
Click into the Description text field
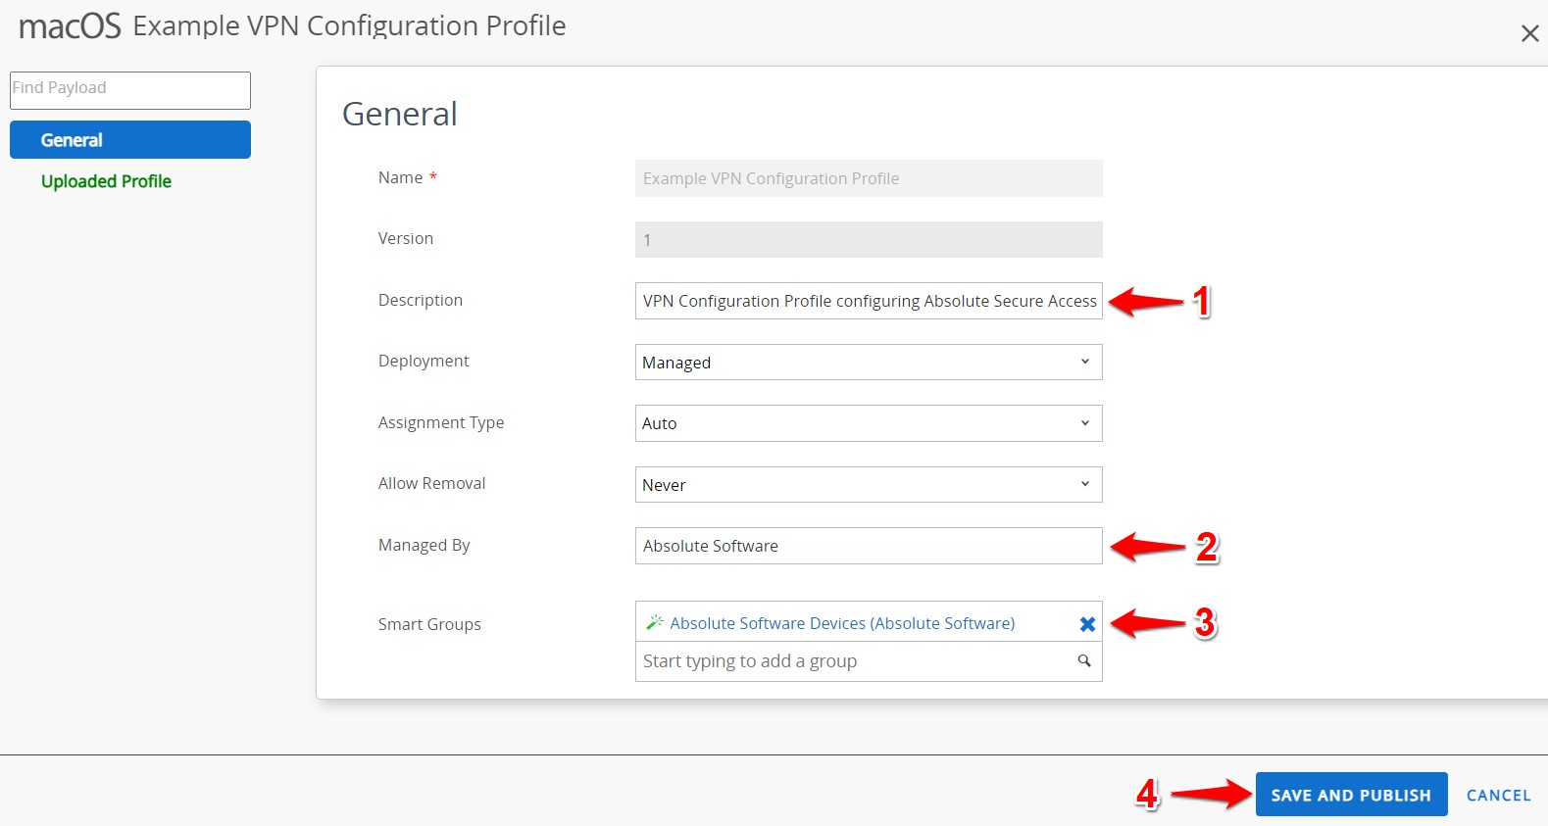pyautogui.click(x=869, y=301)
